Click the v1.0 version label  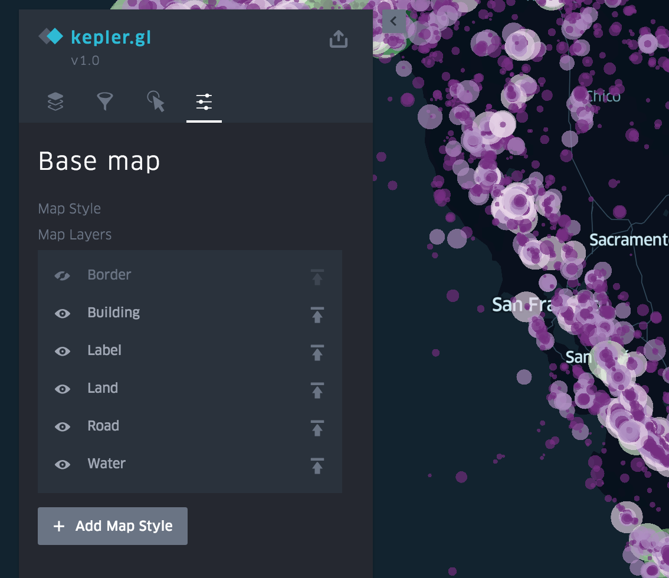click(x=84, y=60)
